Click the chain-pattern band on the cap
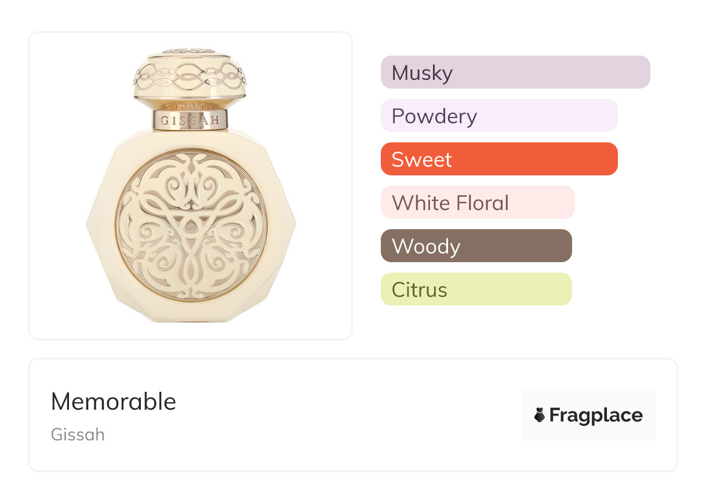 coord(190,76)
